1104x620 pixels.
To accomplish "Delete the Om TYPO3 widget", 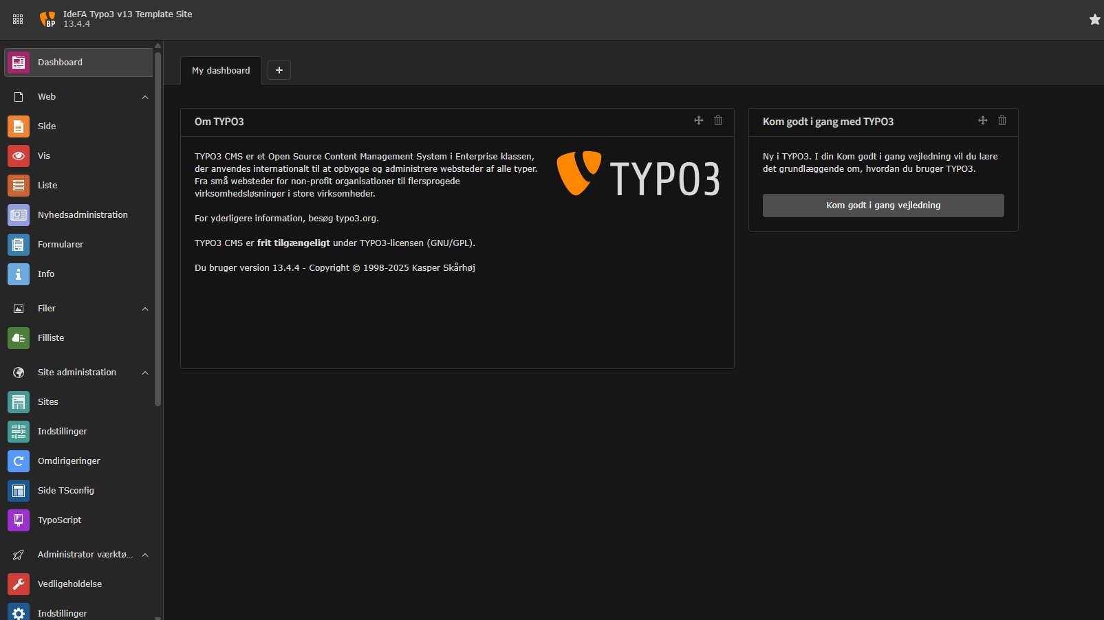I will (x=718, y=121).
